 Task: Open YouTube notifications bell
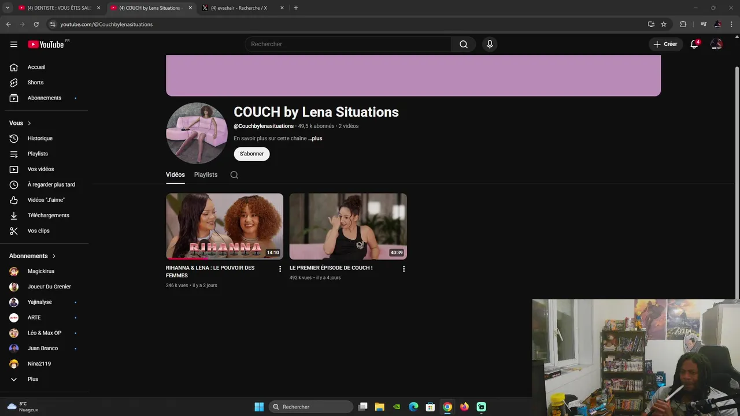click(694, 44)
